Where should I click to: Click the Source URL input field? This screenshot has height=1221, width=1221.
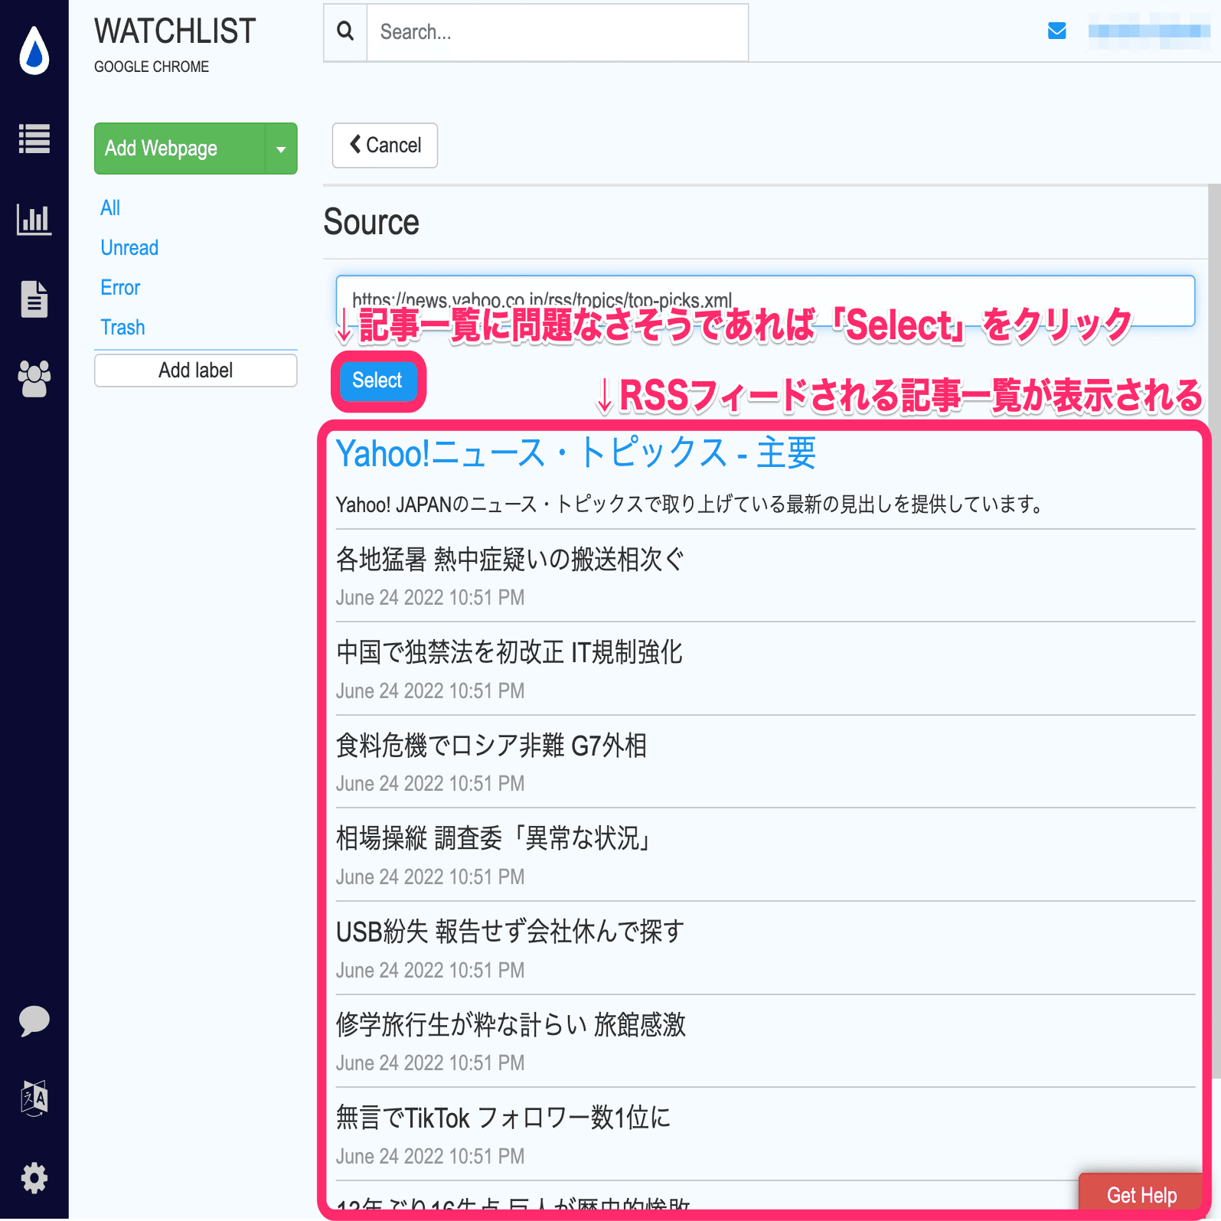pyautogui.click(x=766, y=300)
